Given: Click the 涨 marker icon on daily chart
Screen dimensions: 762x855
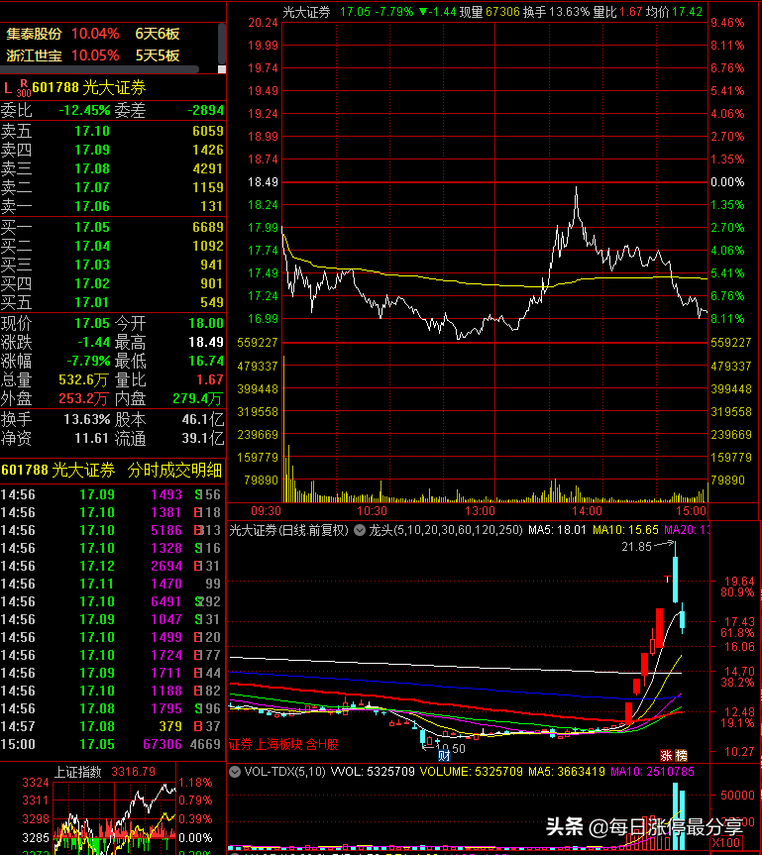Looking at the screenshot, I should tap(666, 755).
